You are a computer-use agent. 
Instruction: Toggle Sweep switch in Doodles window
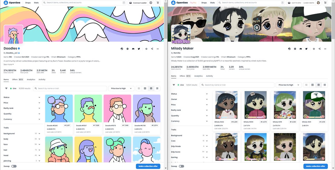(x=14, y=166)
